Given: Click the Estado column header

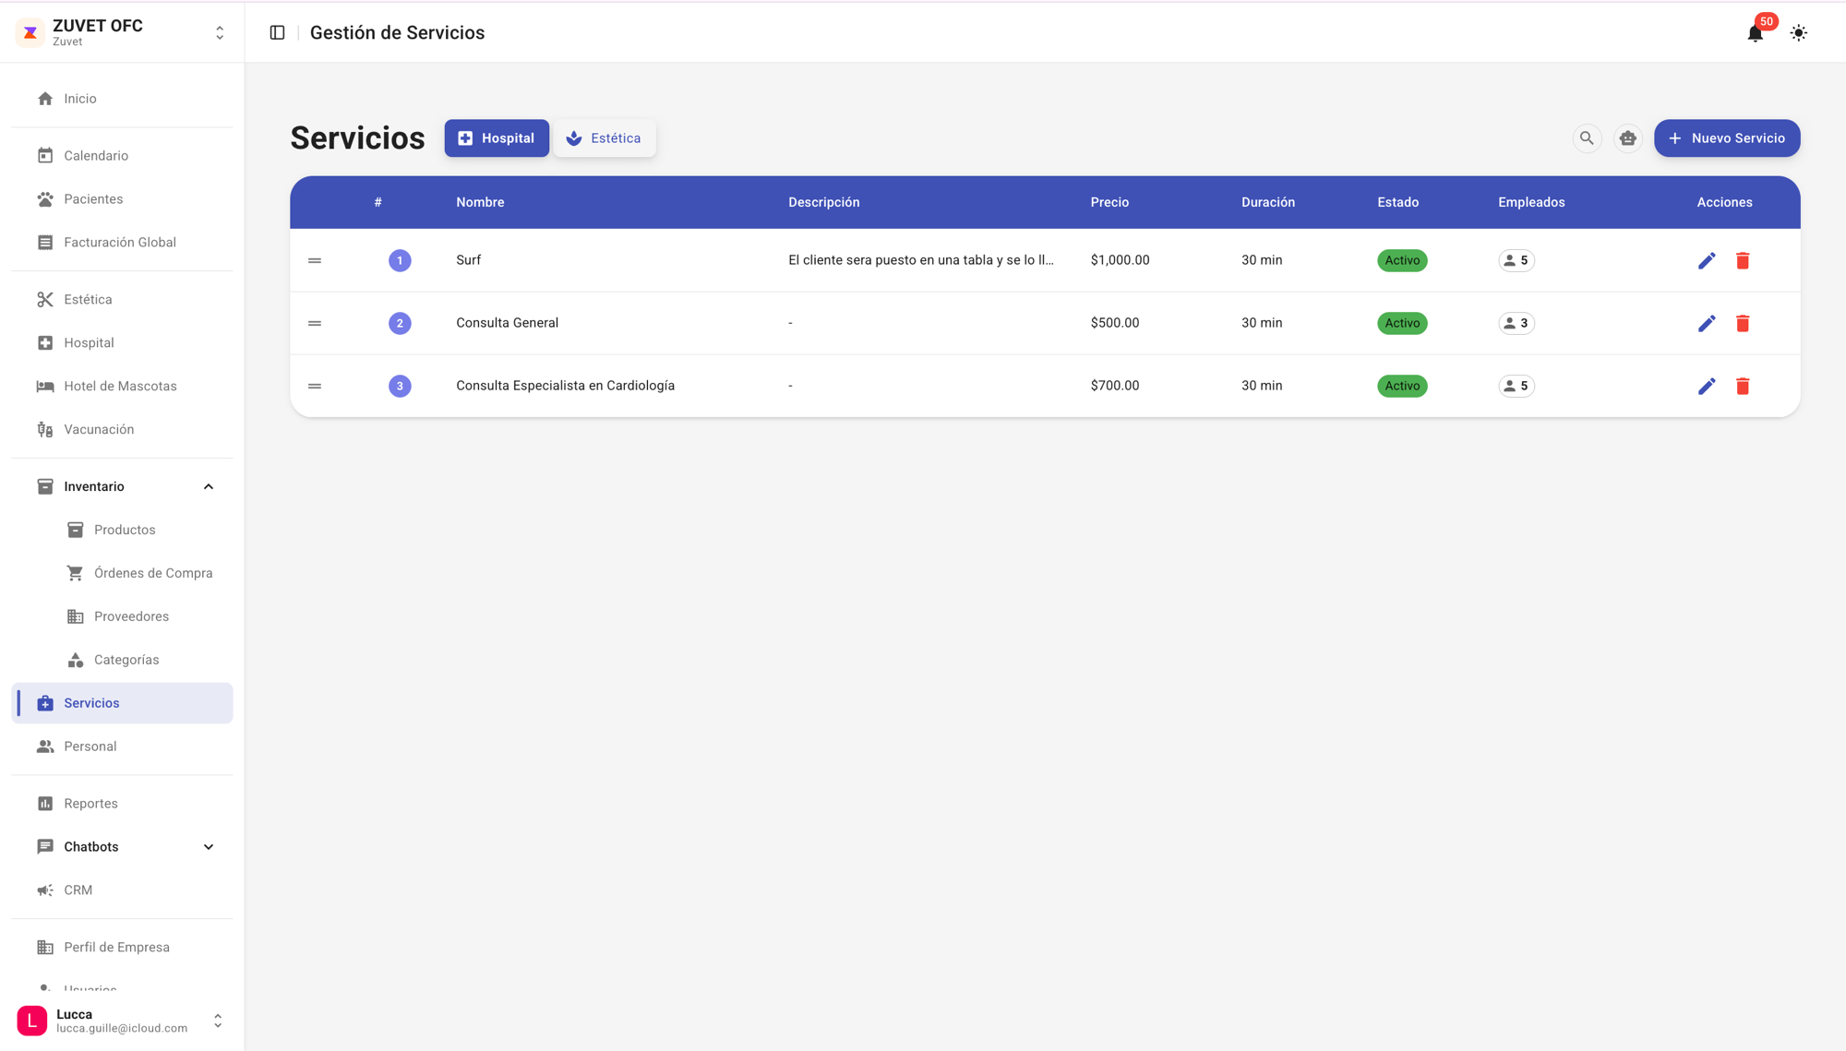Looking at the screenshot, I should pos(1397,202).
